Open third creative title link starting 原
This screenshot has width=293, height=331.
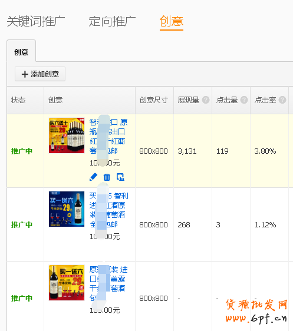click(x=108, y=284)
